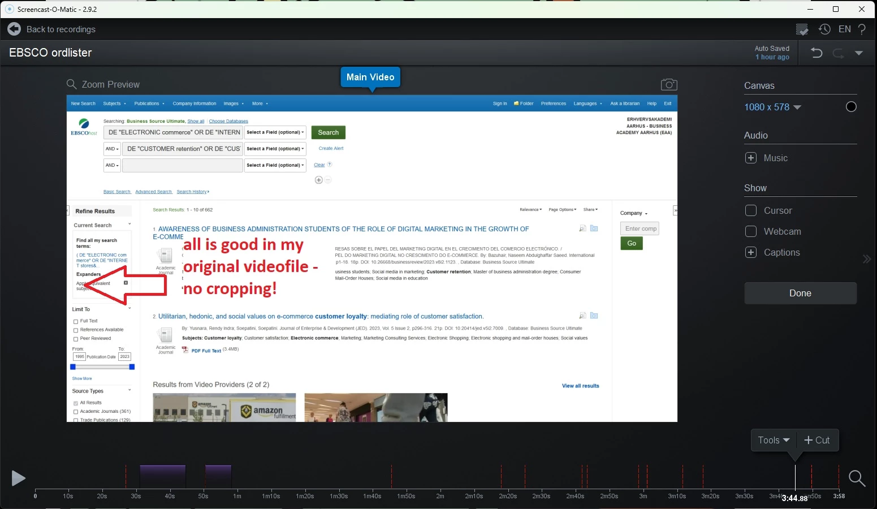Click Auto Saved 1 hour ago status
The height and width of the screenshot is (509, 877).
[x=772, y=53]
